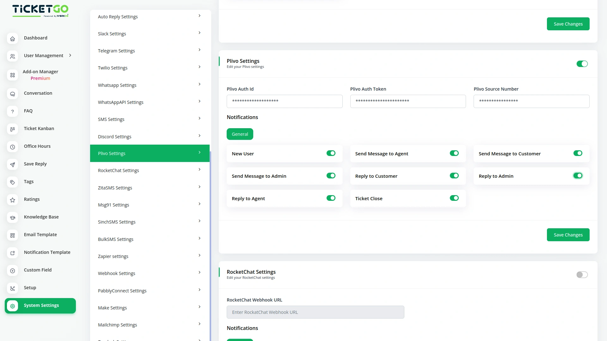Screen dimensions: 607x341
Task: Click inside the RocketChat Webhook URL field
Action: pos(315,312)
